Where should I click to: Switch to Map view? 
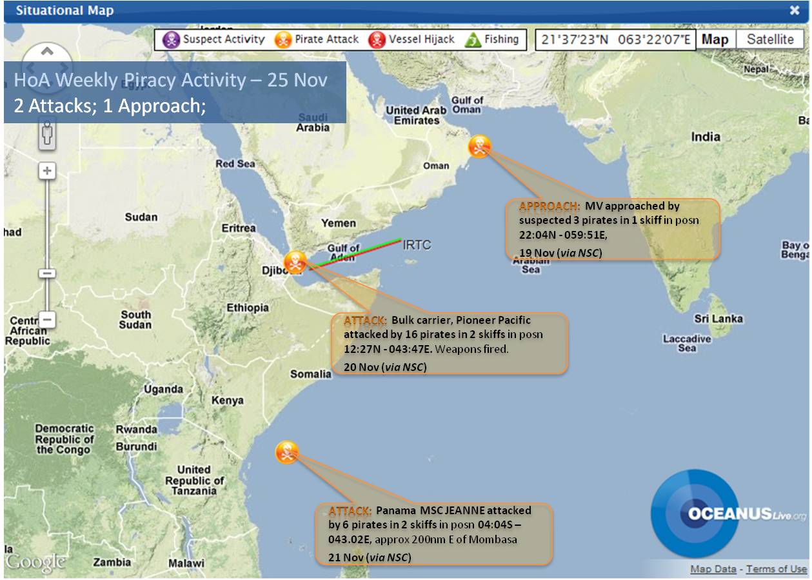715,39
